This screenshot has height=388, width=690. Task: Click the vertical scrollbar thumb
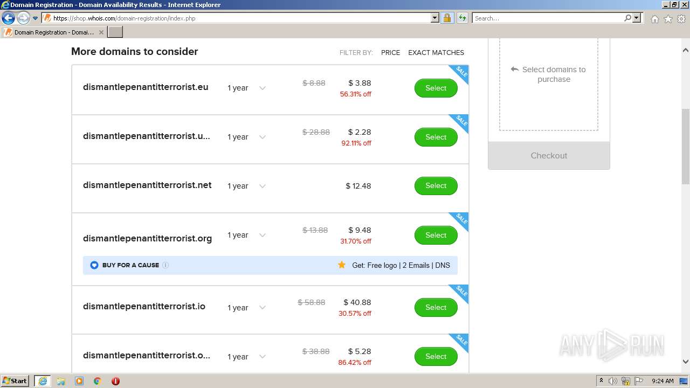point(686,147)
